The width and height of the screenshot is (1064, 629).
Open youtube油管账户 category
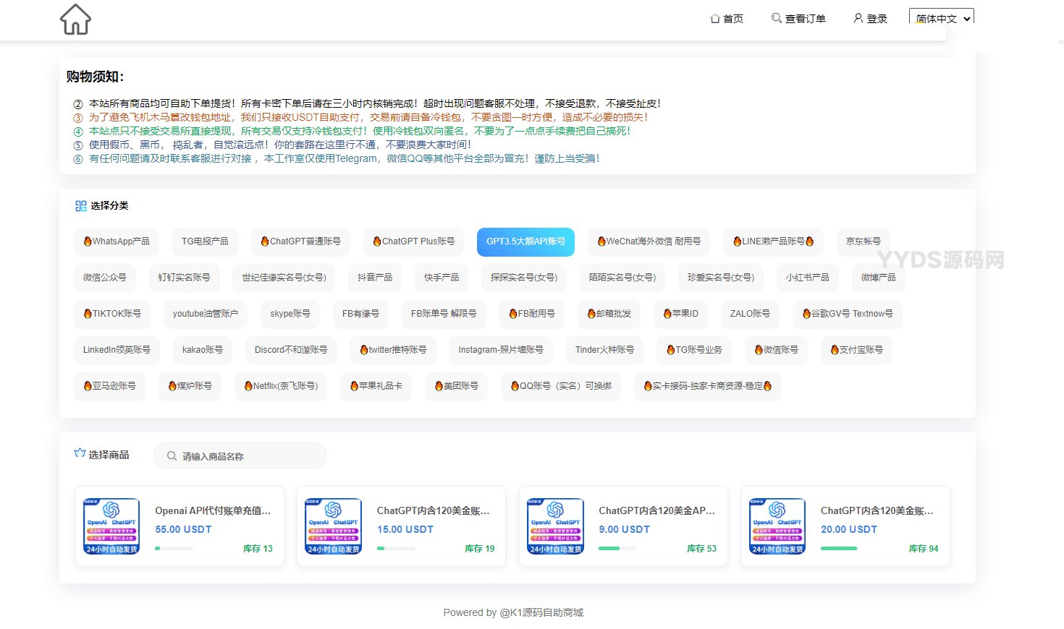206,314
